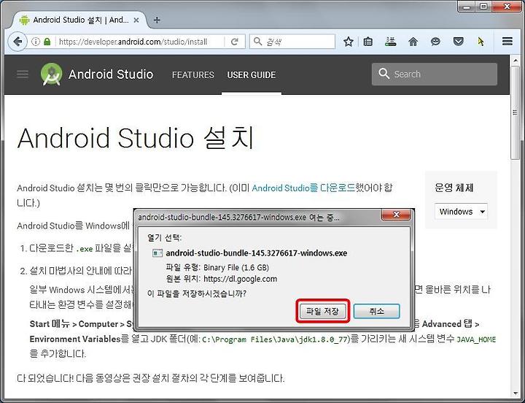Click the yellow cursor arrow toolbar icon
The image size is (525, 403).
point(481,42)
